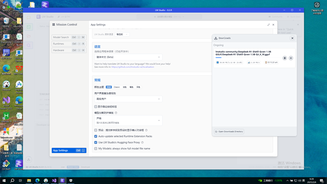Viewport: 327px width, 184px height.
Task: Select the User mode at bottom bar
Action: coord(63,167)
